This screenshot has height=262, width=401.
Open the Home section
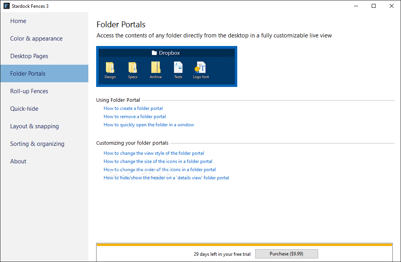(x=45, y=21)
